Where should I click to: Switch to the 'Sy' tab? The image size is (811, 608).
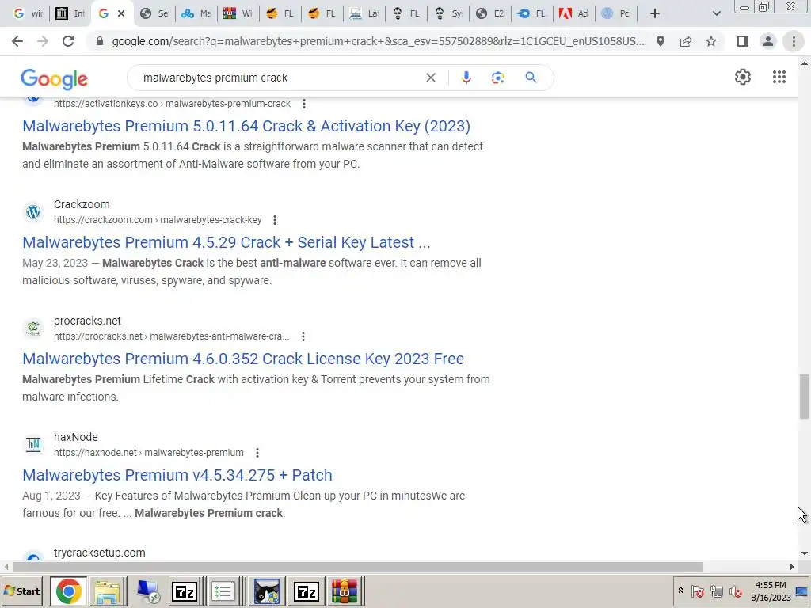tap(448, 13)
